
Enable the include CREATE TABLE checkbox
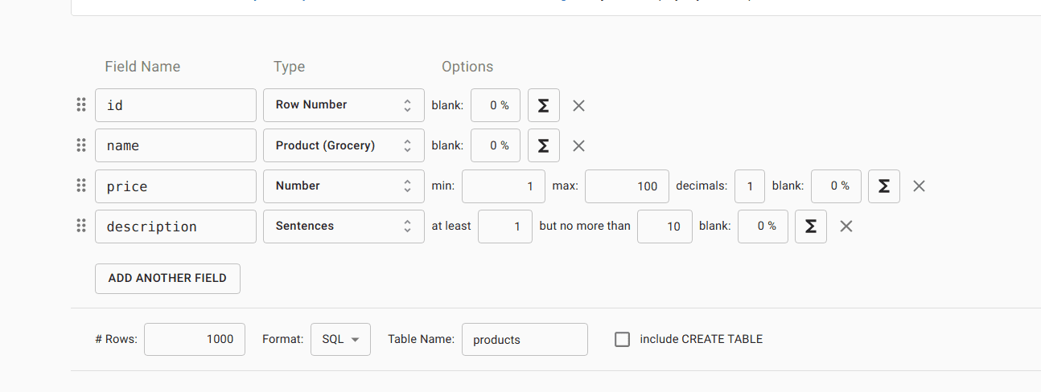622,339
